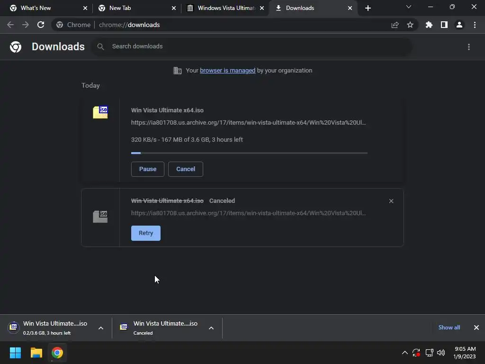The width and height of the screenshot is (485, 364).
Task: Click the managed organization building icon
Action: [x=178, y=71]
